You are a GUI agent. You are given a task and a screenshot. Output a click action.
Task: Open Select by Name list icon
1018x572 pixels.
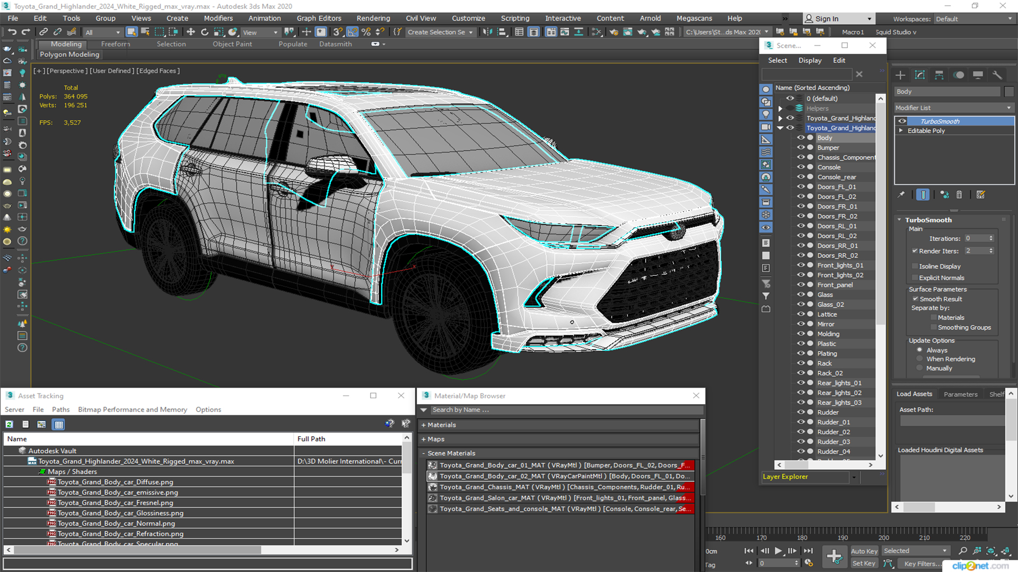(x=145, y=32)
